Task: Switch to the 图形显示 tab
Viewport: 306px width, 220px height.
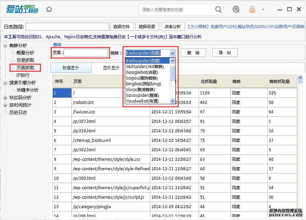Action: [111, 68]
